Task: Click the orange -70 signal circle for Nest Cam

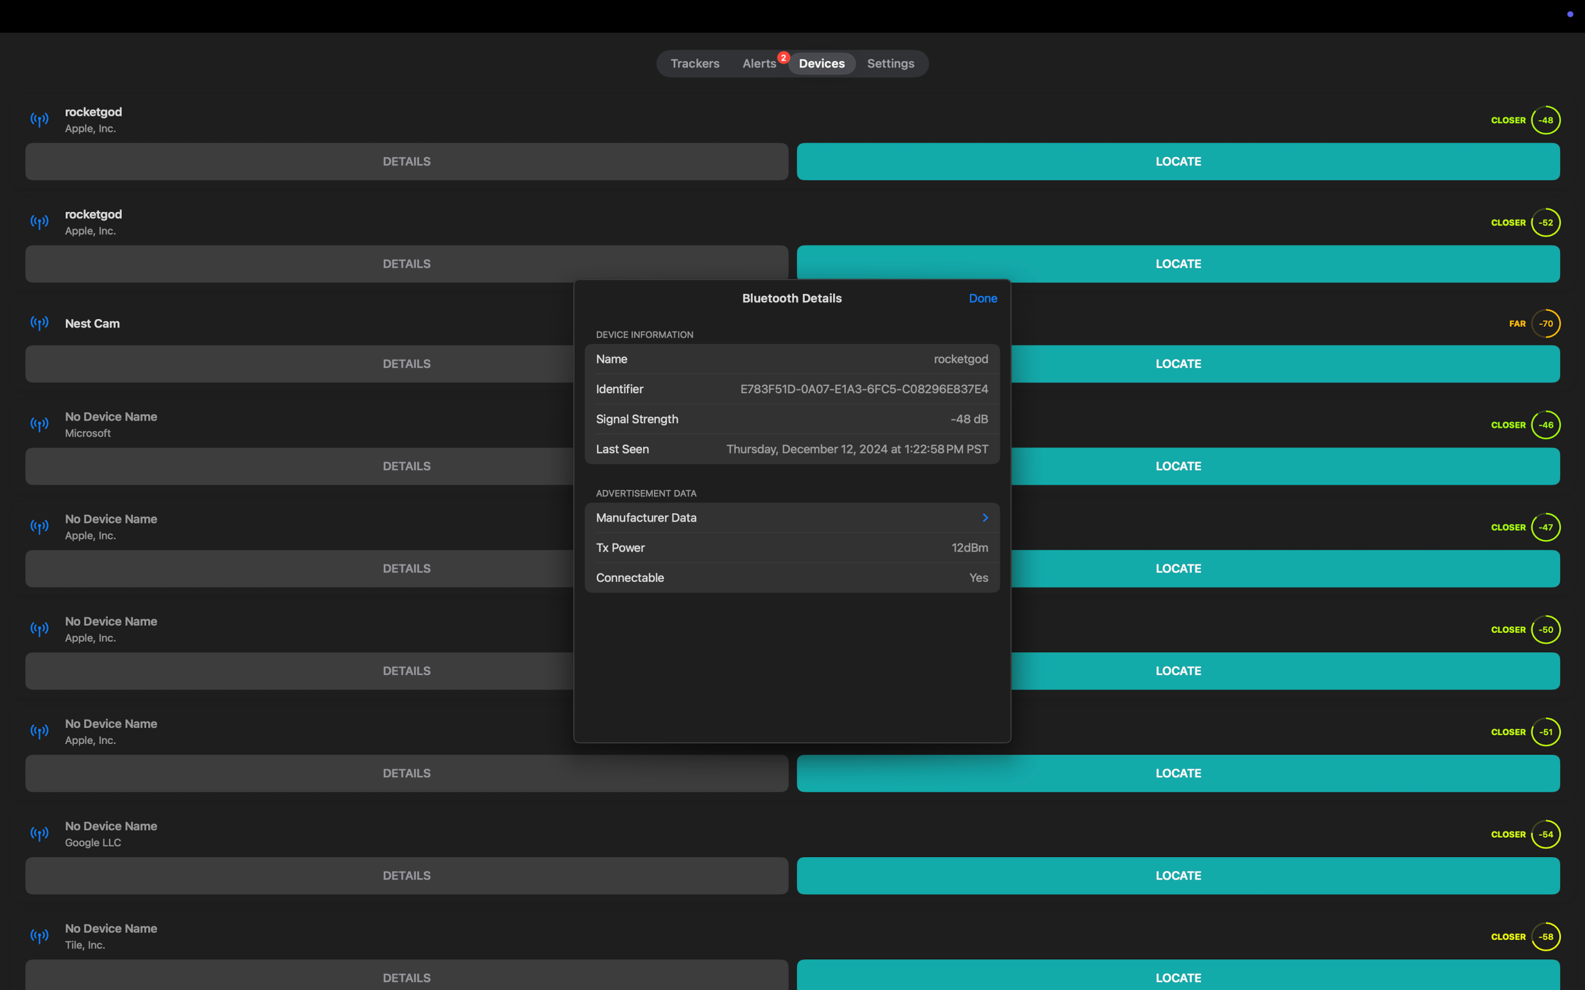Action: [x=1546, y=323]
